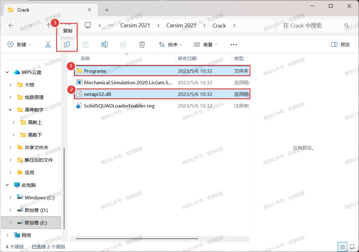
Task: Switch to large icons view in status bar
Action: coord(352,247)
